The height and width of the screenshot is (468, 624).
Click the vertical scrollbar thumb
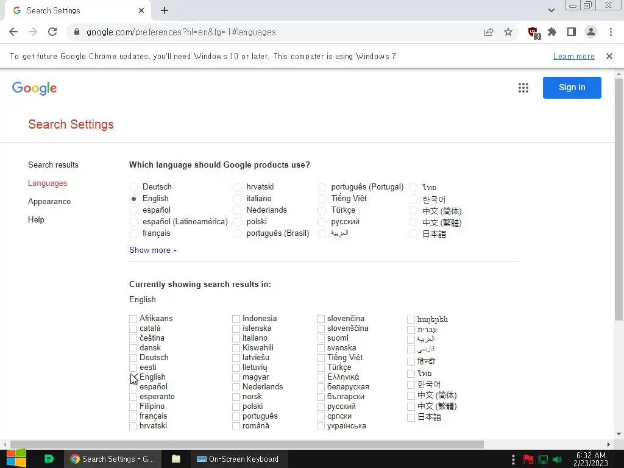pos(619,199)
